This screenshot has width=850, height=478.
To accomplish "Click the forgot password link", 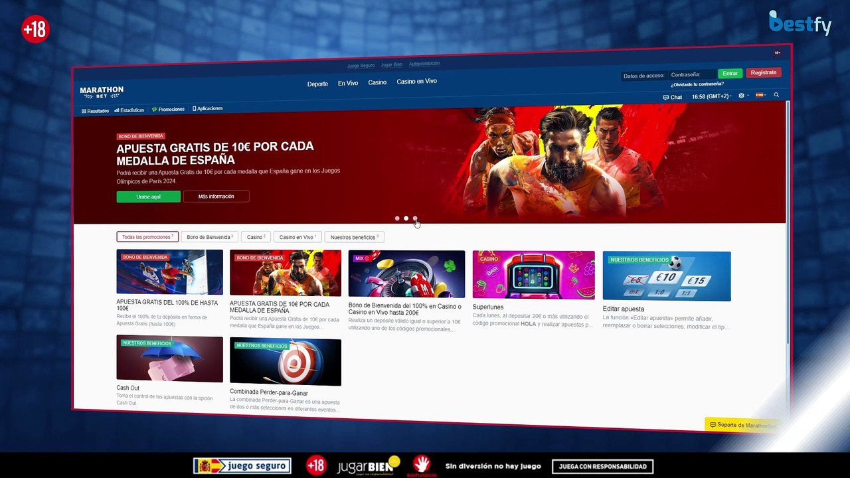I will point(697,84).
